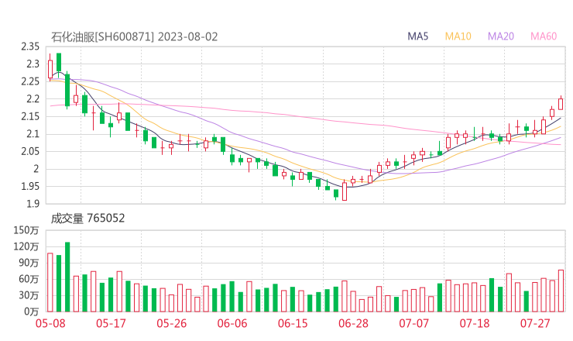Click the 05-17 date label
Screen dimensions: 573x341
111,323
